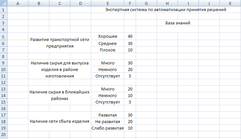
Task: Click value 20 in row 13
Action: pos(130,89)
